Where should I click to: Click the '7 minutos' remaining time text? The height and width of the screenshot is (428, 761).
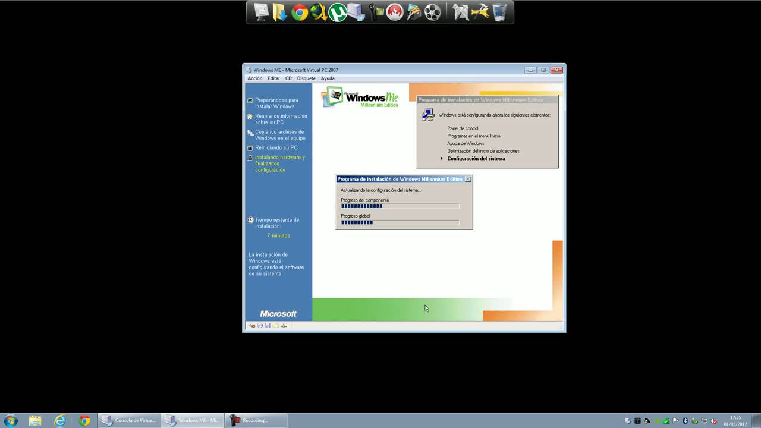(278, 235)
